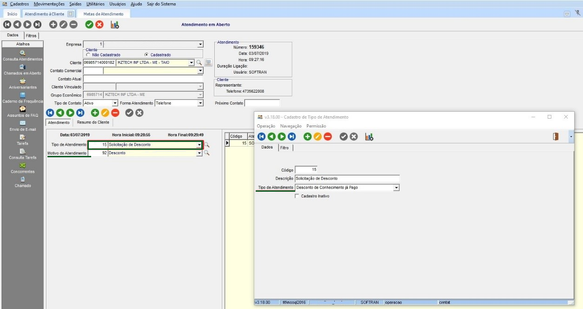Toggle the Cadastro Inativo checkbox
Image resolution: width=583 pixels, height=309 pixels.
[x=298, y=196]
